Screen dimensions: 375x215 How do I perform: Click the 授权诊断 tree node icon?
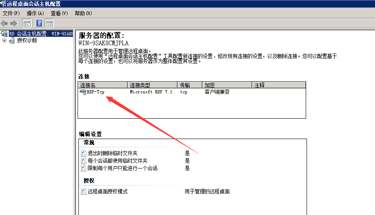pos(12,41)
